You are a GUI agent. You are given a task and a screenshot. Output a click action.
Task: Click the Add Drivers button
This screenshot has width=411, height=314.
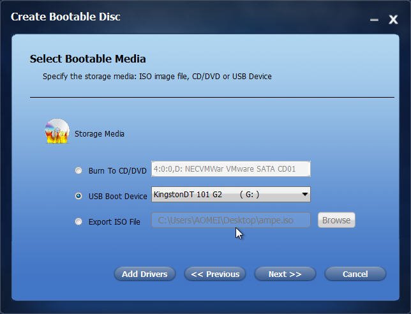tap(145, 274)
